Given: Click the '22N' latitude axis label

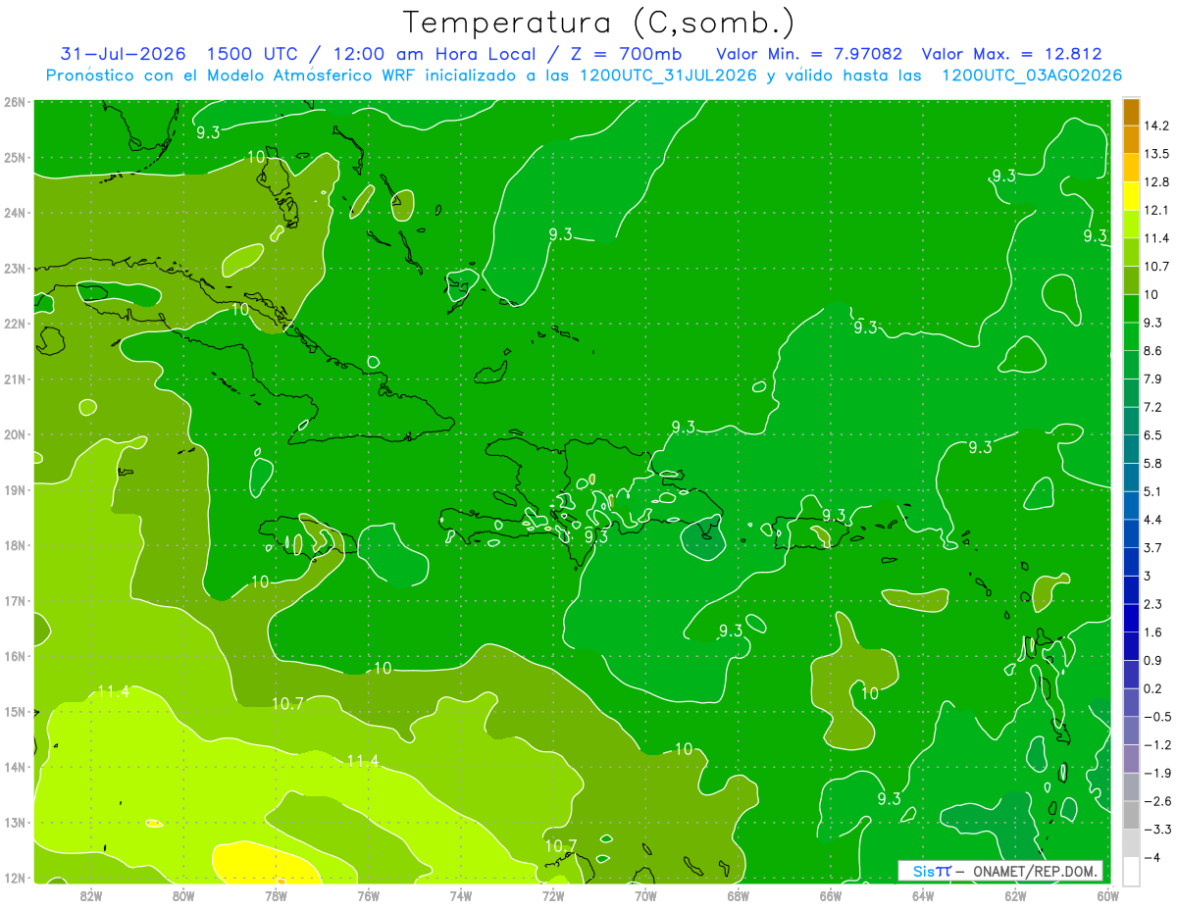Looking at the screenshot, I should [14, 324].
